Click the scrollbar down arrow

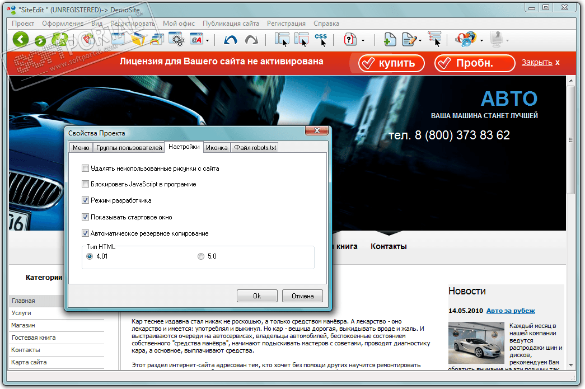click(x=570, y=365)
